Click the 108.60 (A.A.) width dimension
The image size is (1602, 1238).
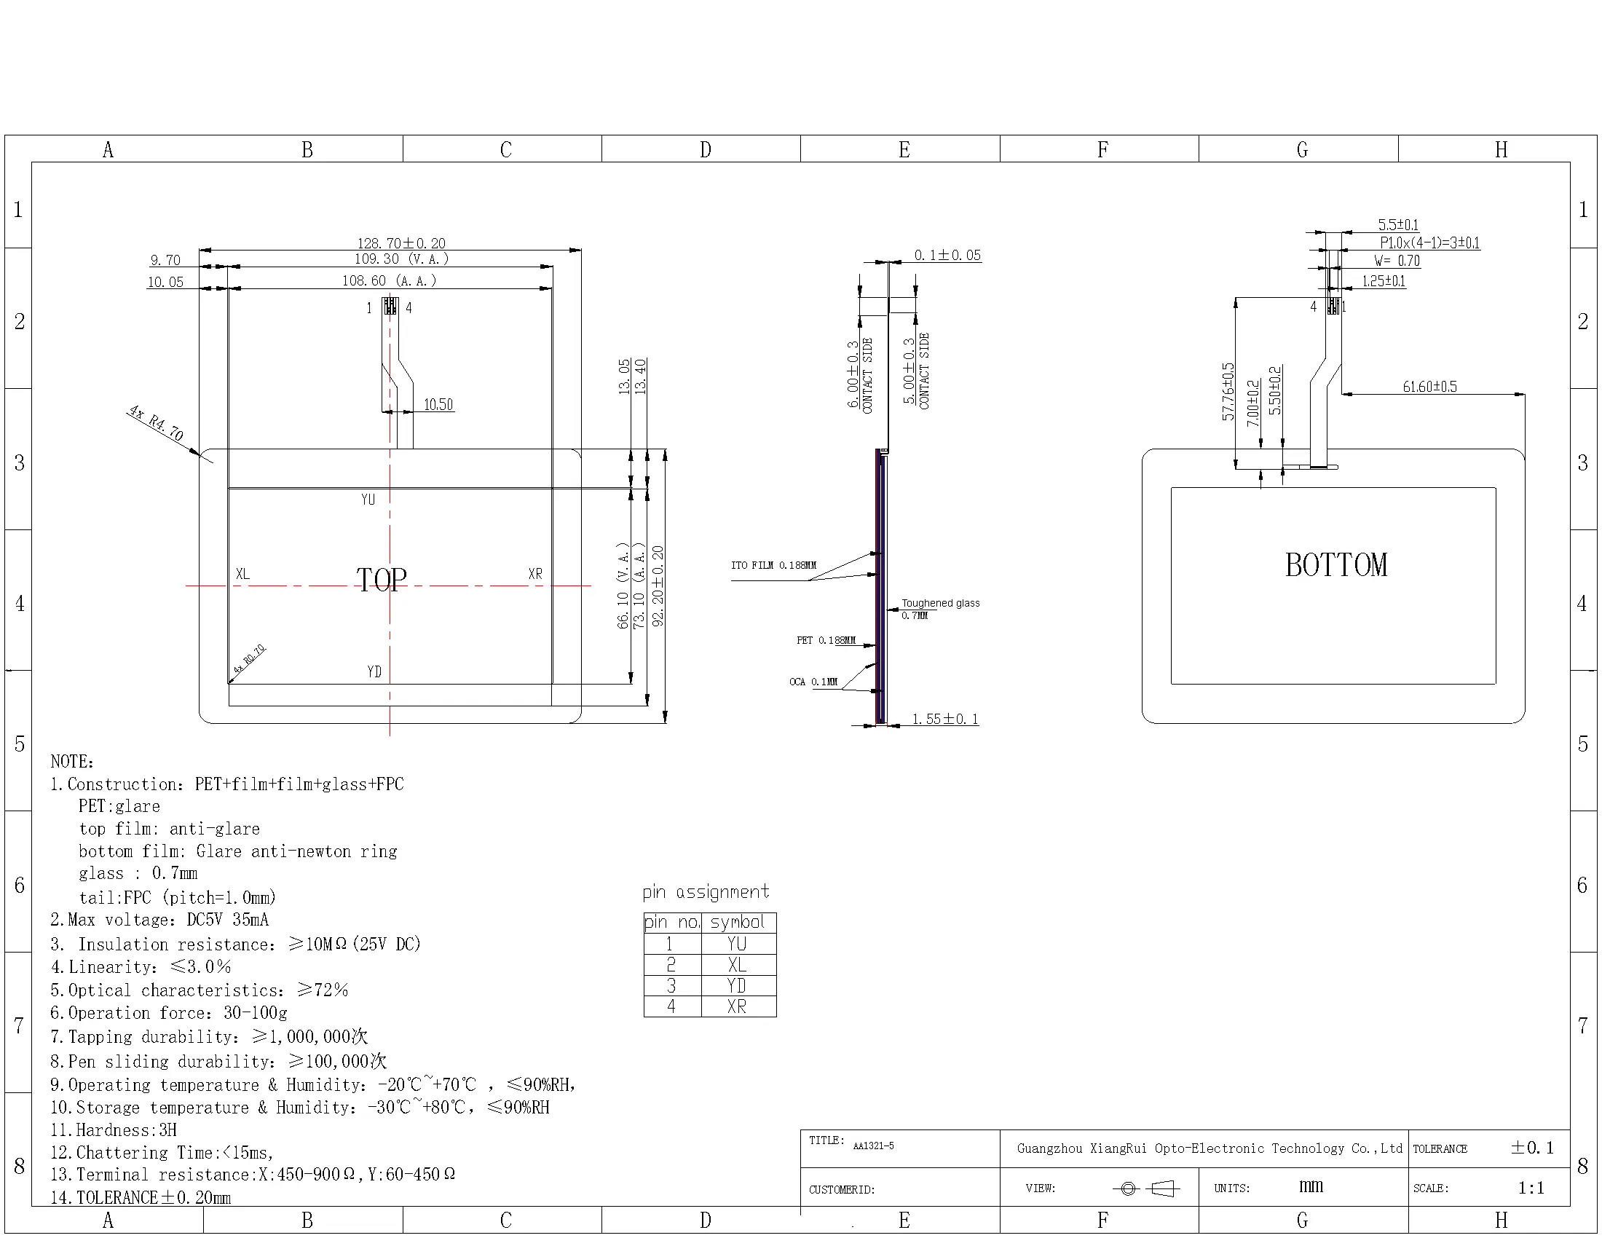tap(390, 280)
